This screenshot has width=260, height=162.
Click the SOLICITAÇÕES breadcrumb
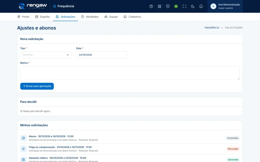click(234, 28)
